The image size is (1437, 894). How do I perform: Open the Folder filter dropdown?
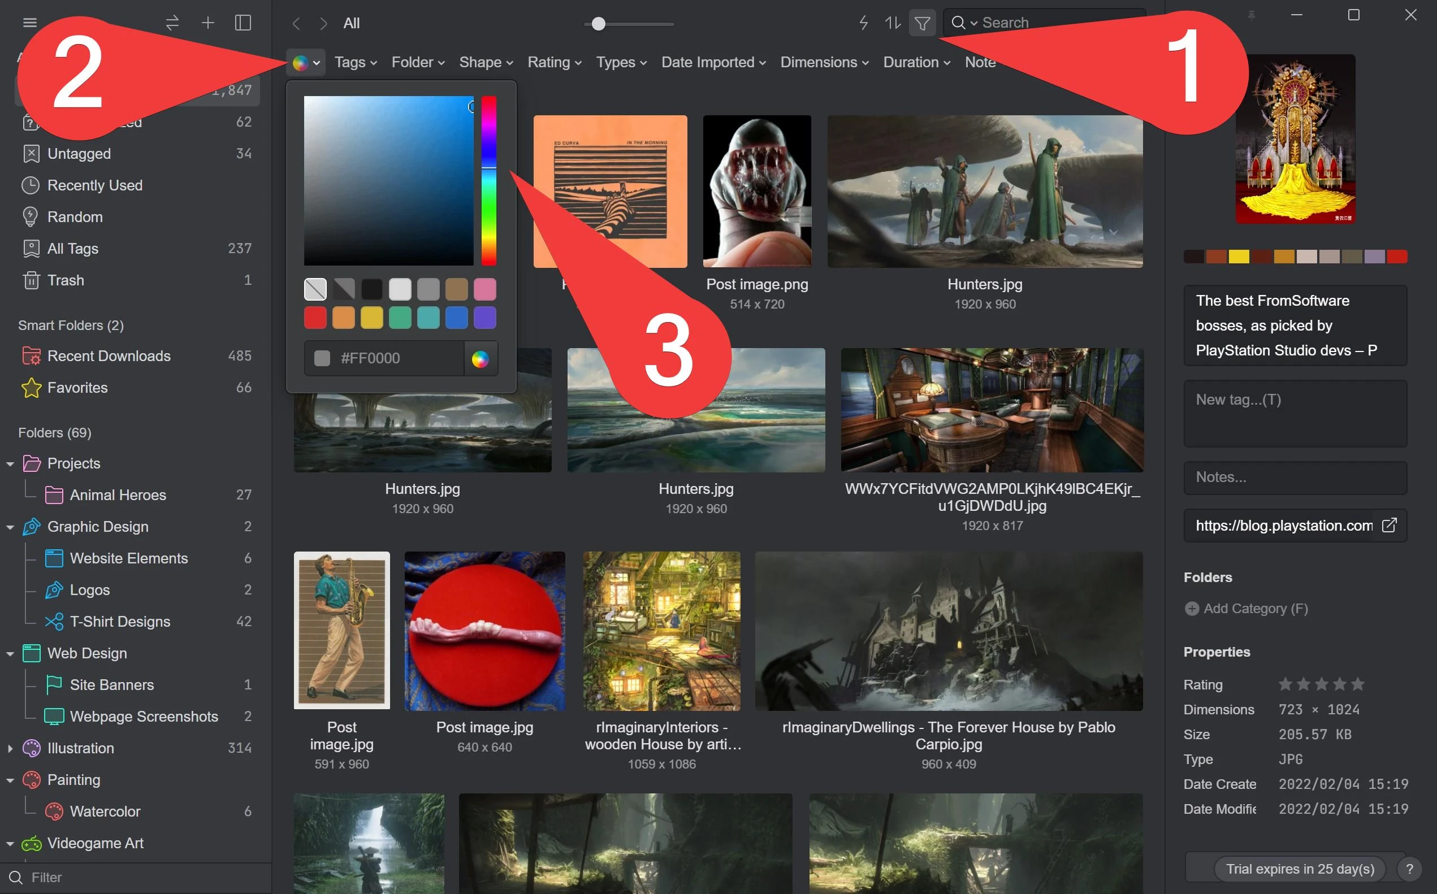(x=418, y=62)
